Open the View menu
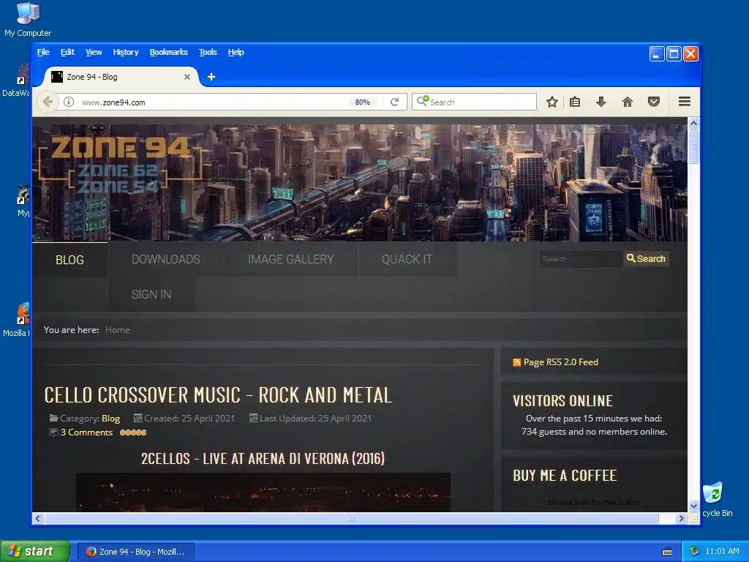749x562 pixels. click(94, 52)
